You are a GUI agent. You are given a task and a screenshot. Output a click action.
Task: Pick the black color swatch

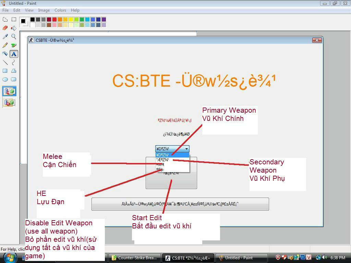(33, 20)
